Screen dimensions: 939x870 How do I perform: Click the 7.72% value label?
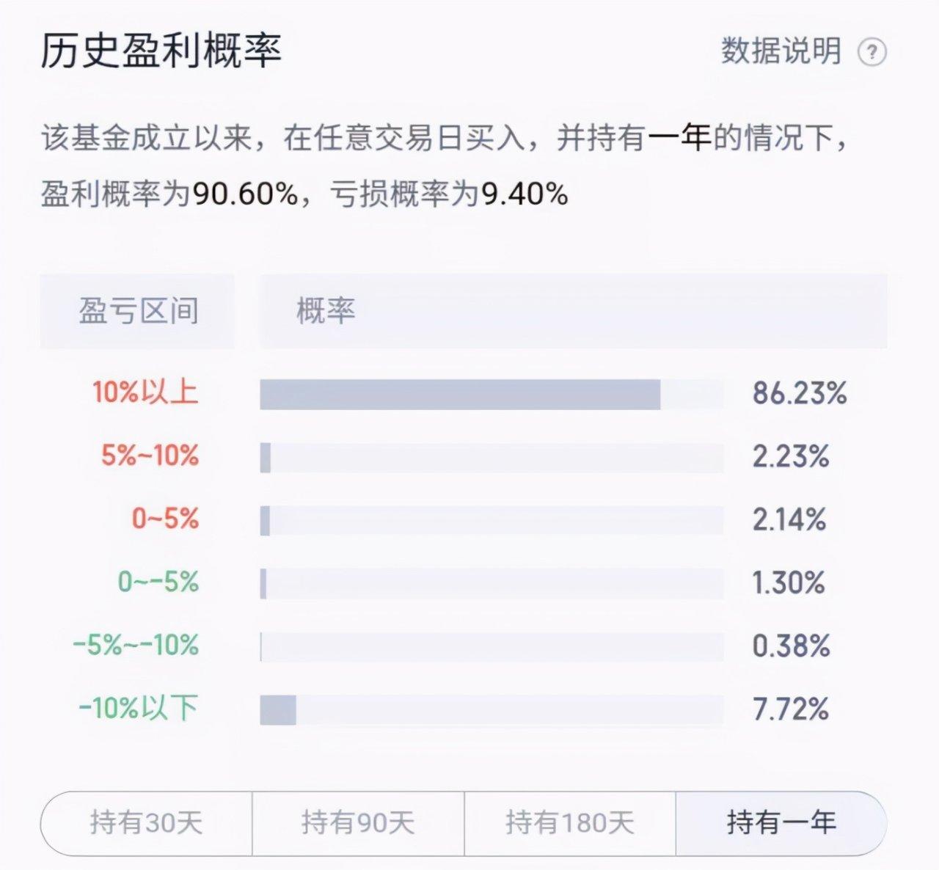point(791,710)
